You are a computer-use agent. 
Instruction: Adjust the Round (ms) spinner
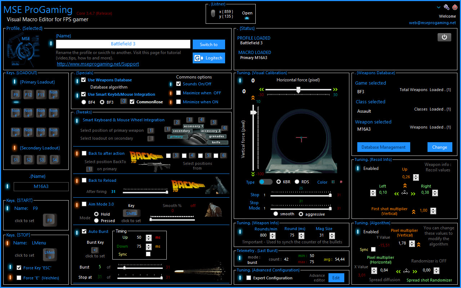pos(301,235)
